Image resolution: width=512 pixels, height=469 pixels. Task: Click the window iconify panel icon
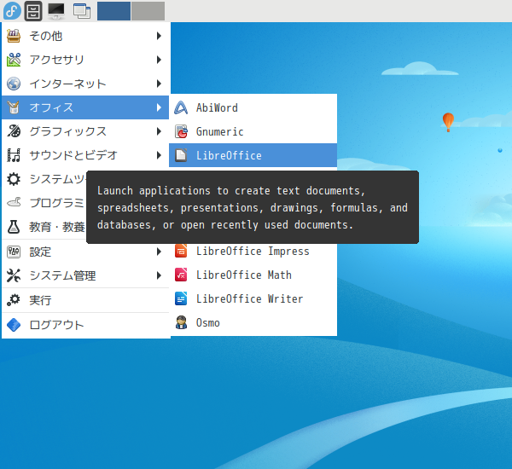pyautogui.click(x=82, y=11)
